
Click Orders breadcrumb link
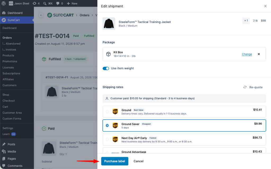click(84, 15)
